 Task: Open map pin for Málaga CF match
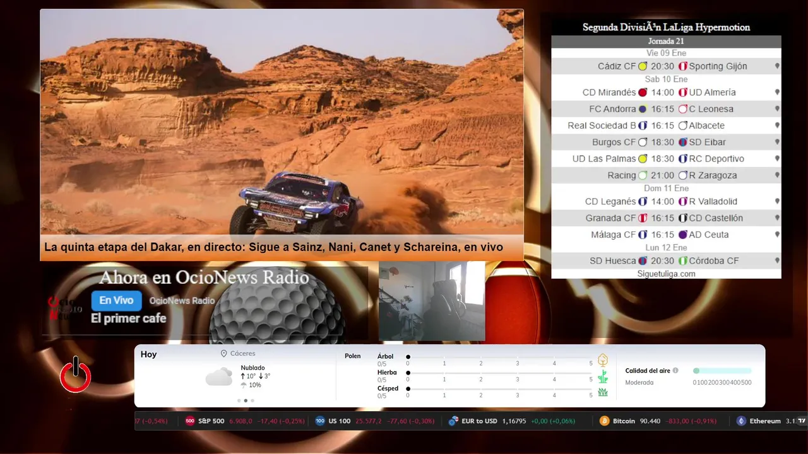(777, 235)
